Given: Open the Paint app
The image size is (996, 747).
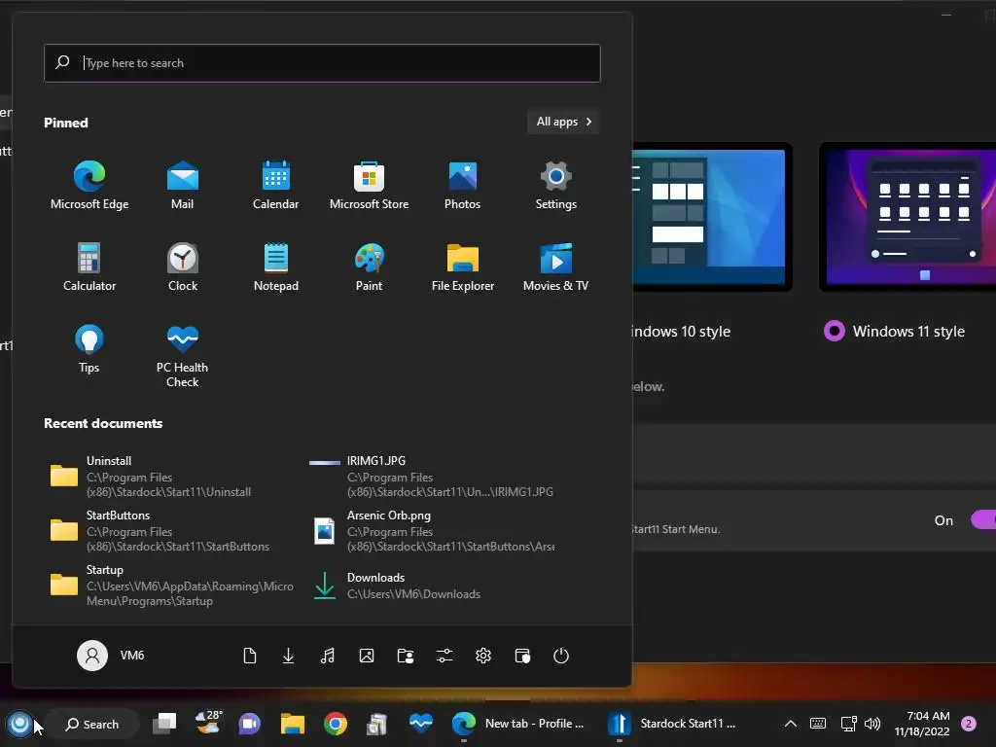Looking at the screenshot, I should click(x=369, y=267).
